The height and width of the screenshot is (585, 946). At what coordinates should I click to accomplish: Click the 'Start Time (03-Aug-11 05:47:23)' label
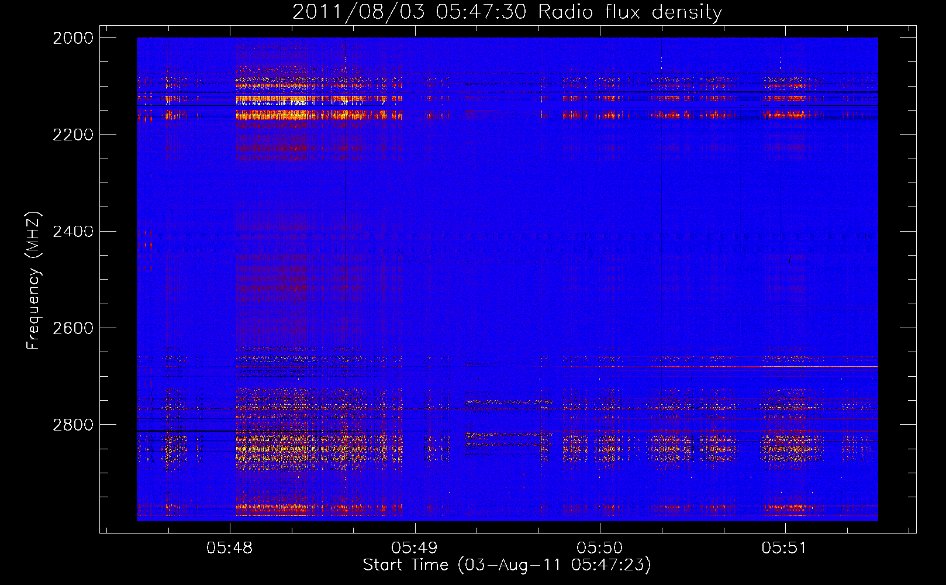coord(507,565)
